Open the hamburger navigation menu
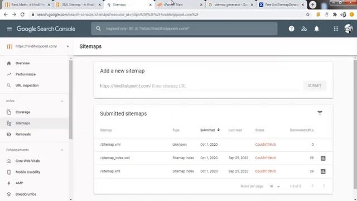The image size is (357, 201). 9,28
